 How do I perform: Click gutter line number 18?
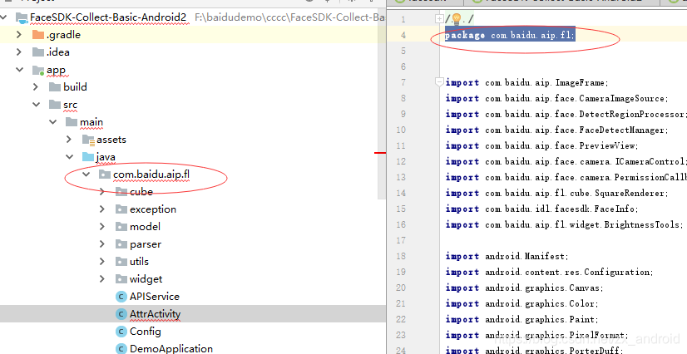[x=403, y=256]
